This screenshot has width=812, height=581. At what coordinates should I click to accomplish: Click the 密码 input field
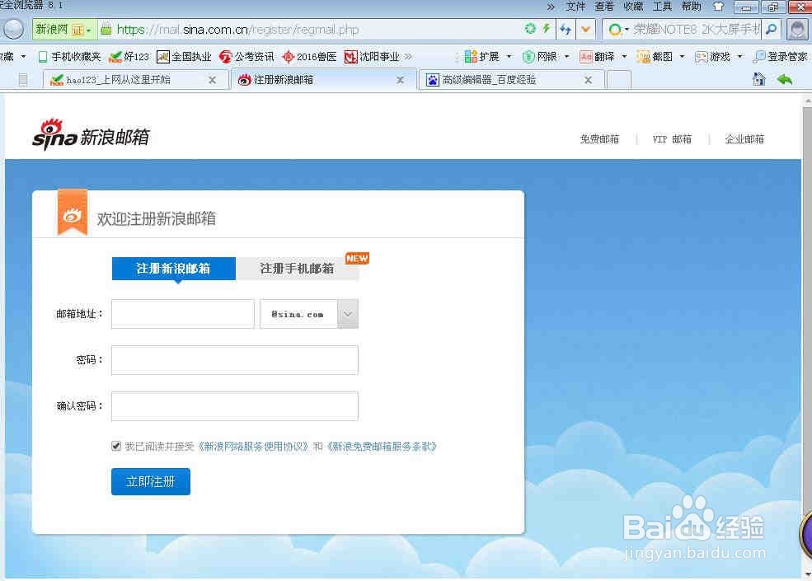[235, 360]
